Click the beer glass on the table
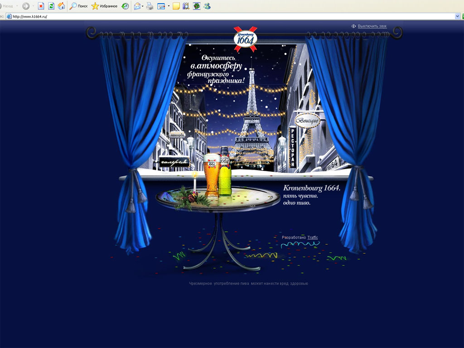This screenshot has width=464, height=348. click(x=211, y=175)
